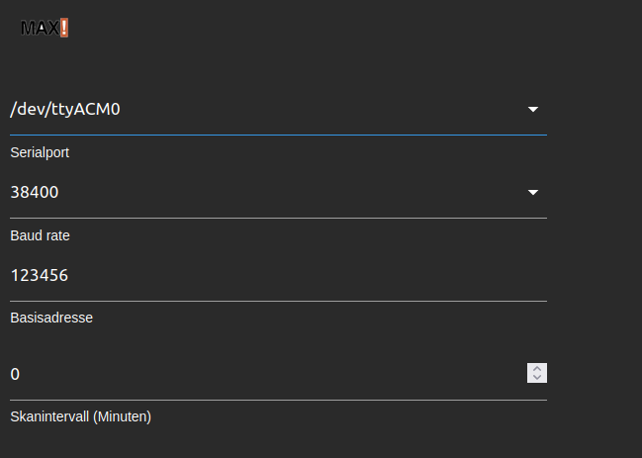Click blank middle of Serialport select field
This screenshot has width=642, height=458.
tap(323, 109)
